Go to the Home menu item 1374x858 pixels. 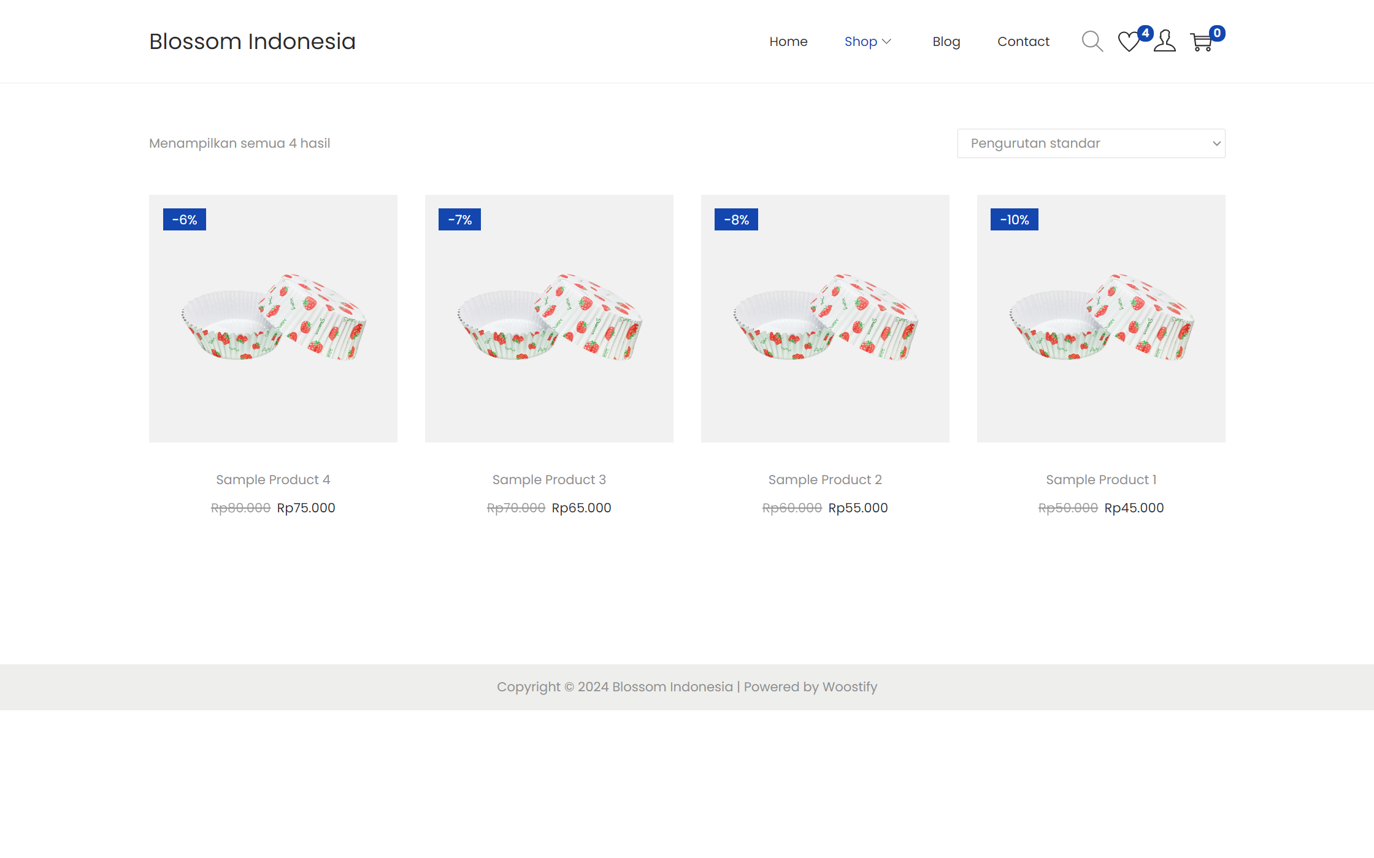click(x=788, y=42)
